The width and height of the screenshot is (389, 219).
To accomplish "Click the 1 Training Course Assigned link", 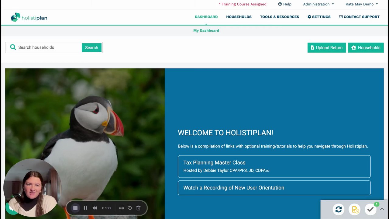I will click(243, 4).
